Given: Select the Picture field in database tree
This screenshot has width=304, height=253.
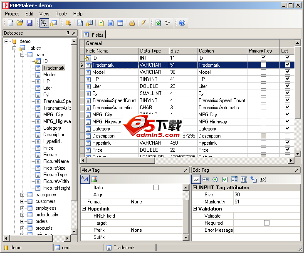Looking at the screenshot, I should (x=50, y=155).
